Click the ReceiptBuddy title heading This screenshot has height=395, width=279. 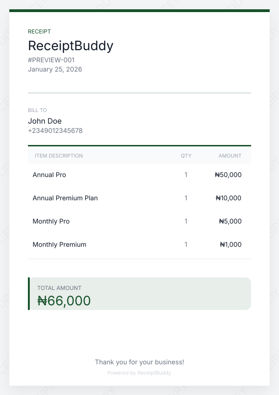(71, 46)
